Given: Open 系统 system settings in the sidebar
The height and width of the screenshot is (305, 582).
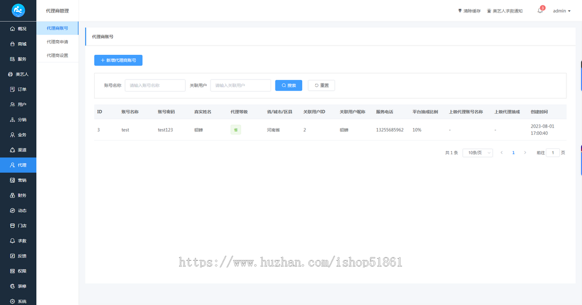Looking at the screenshot, I should point(18,301).
